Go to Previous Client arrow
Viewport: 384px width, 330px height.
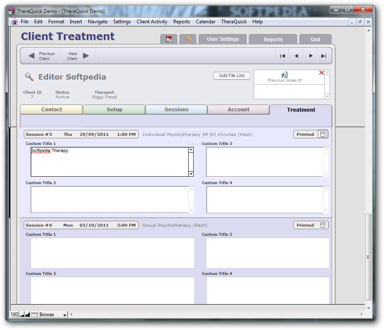31,56
